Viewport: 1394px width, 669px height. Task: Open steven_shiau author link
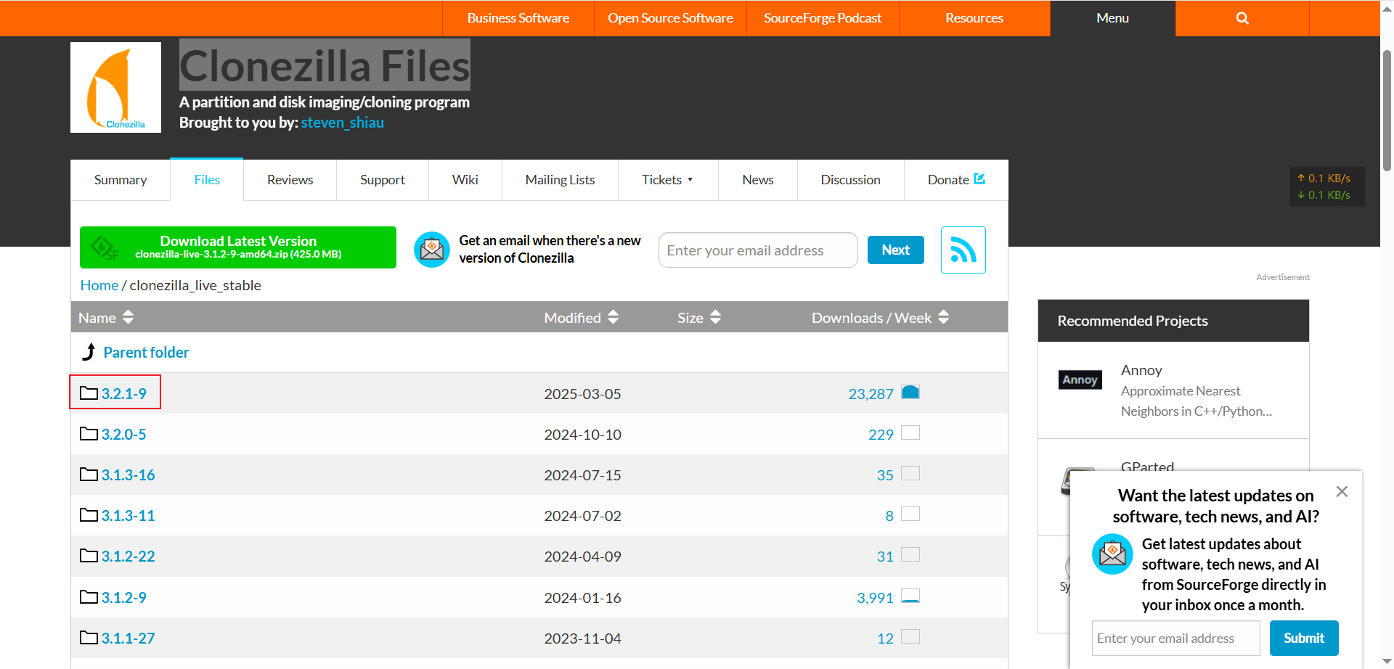(x=342, y=123)
